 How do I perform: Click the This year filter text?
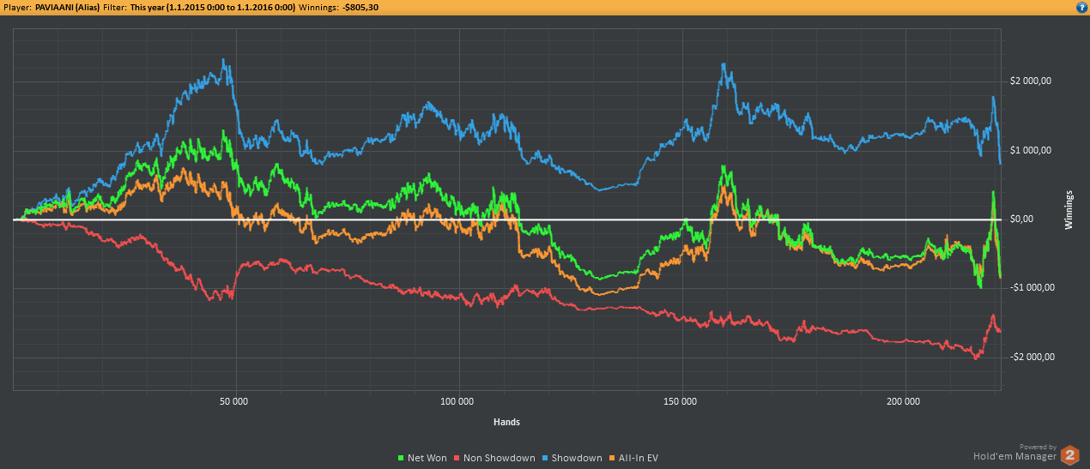click(x=213, y=7)
